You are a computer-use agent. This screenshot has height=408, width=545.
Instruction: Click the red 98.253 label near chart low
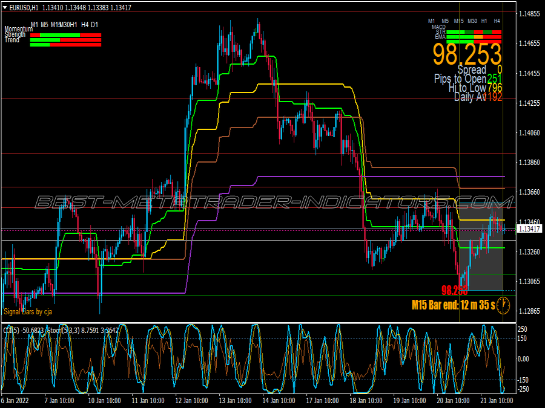tap(454, 290)
